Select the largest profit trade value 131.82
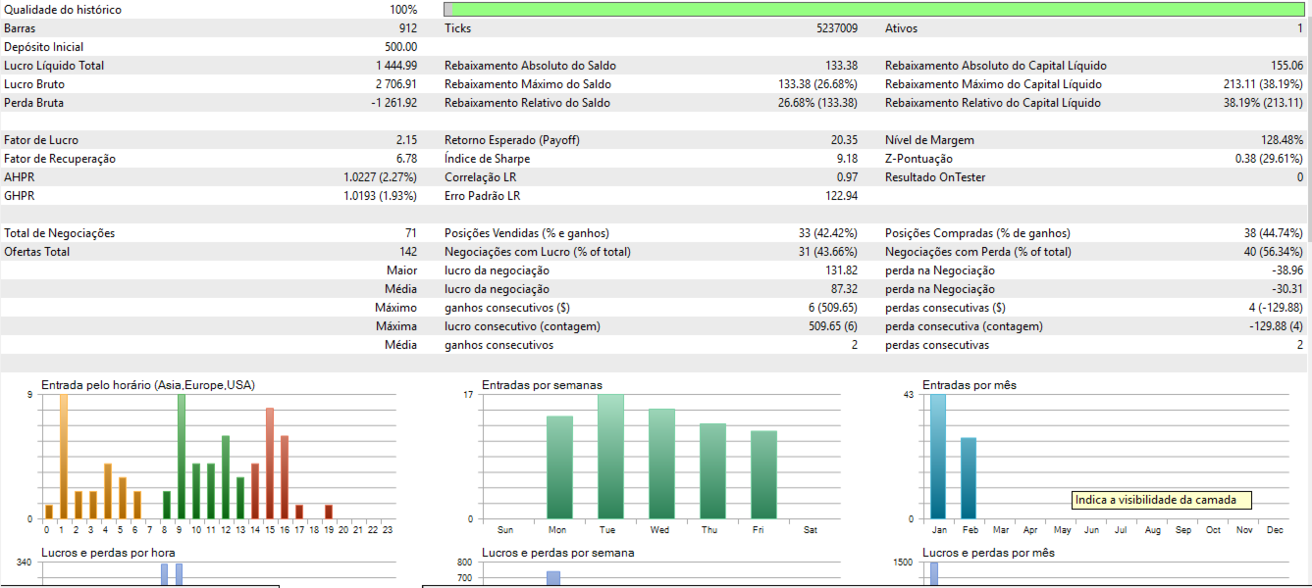 tap(842, 270)
